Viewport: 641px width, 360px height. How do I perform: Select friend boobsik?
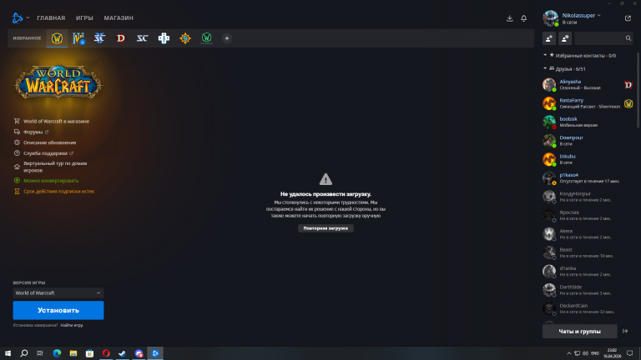(x=588, y=122)
